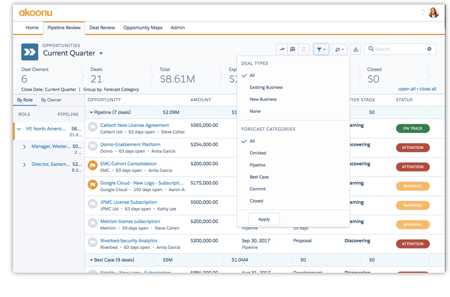Click ATTENTION badge on Domo row

point(413,148)
